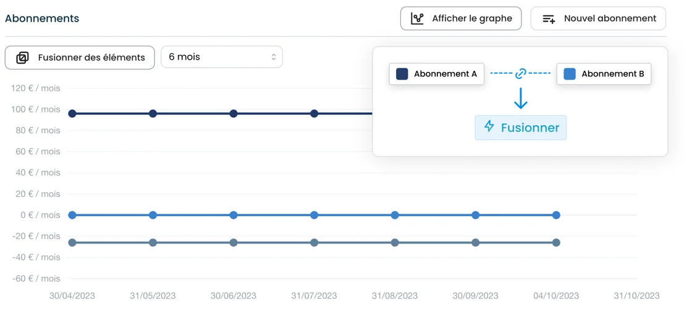Open the 6 mois period dropdown
The height and width of the screenshot is (313, 692).
[x=221, y=57]
